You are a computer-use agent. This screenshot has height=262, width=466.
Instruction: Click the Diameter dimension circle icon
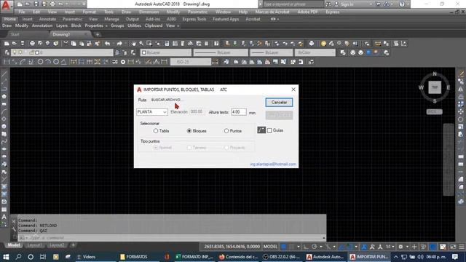pos(56,62)
